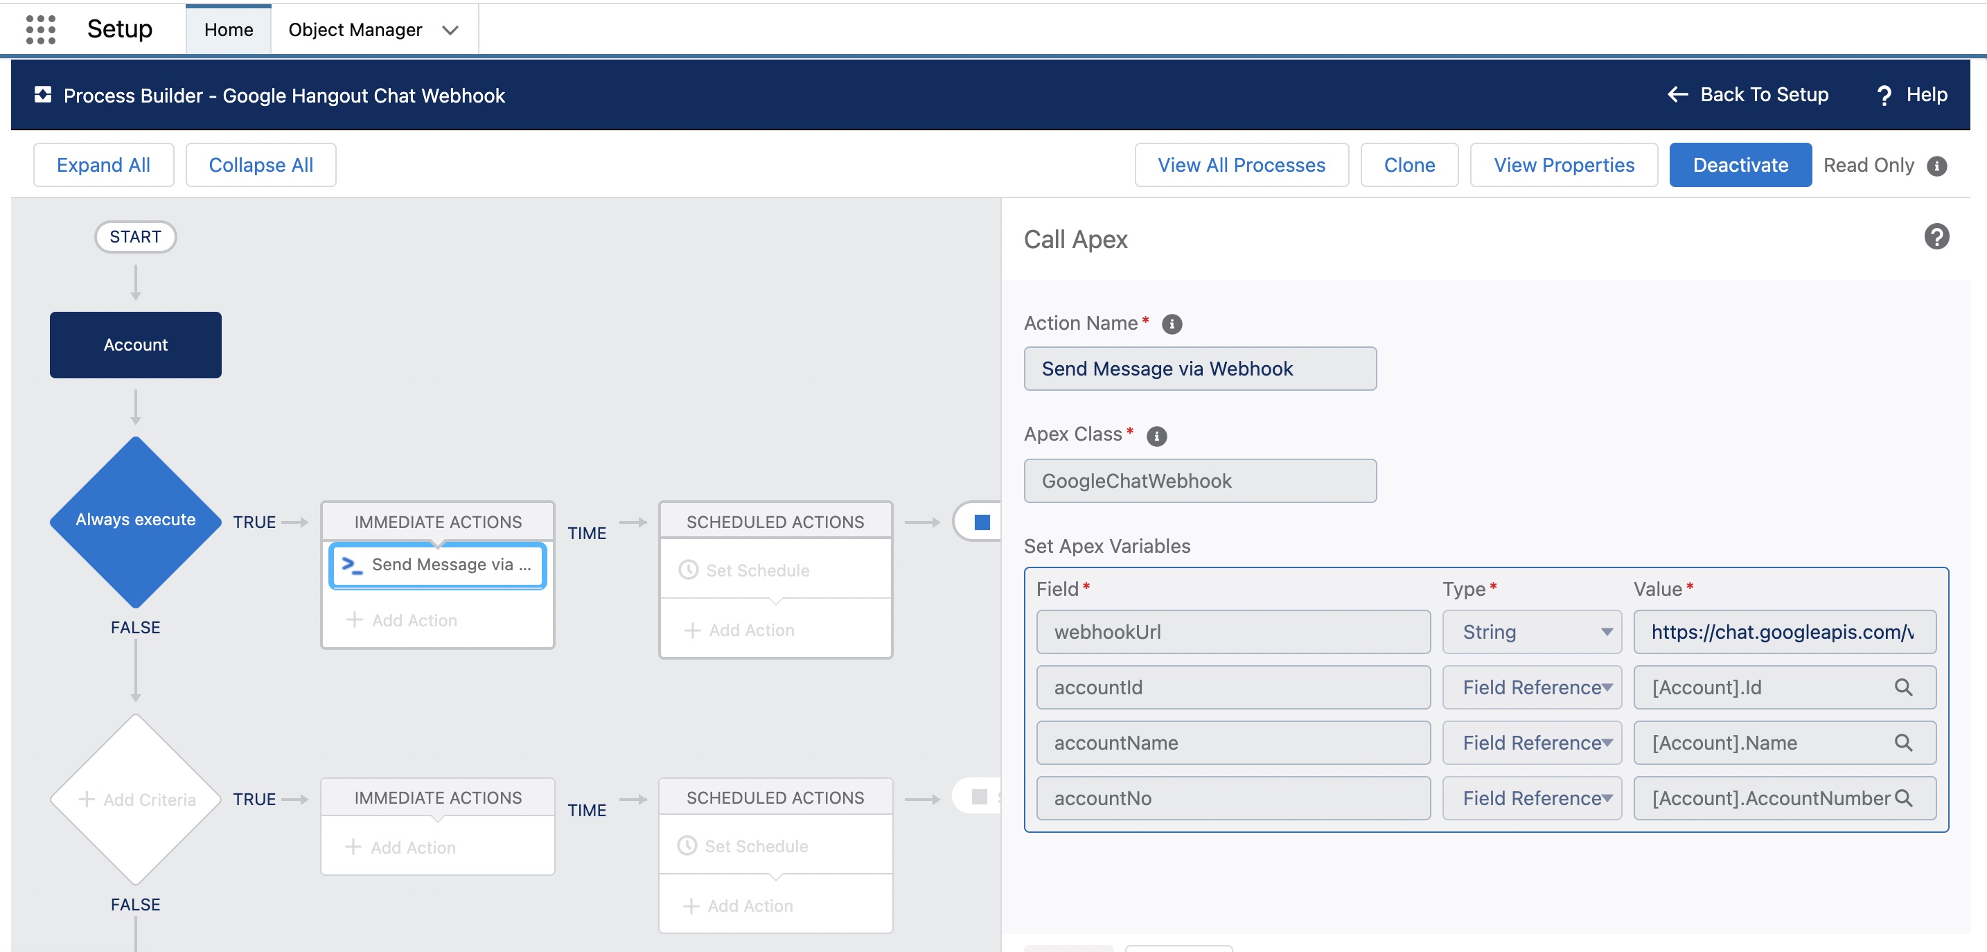Click search icon in [Account].Name value

(1903, 743)
